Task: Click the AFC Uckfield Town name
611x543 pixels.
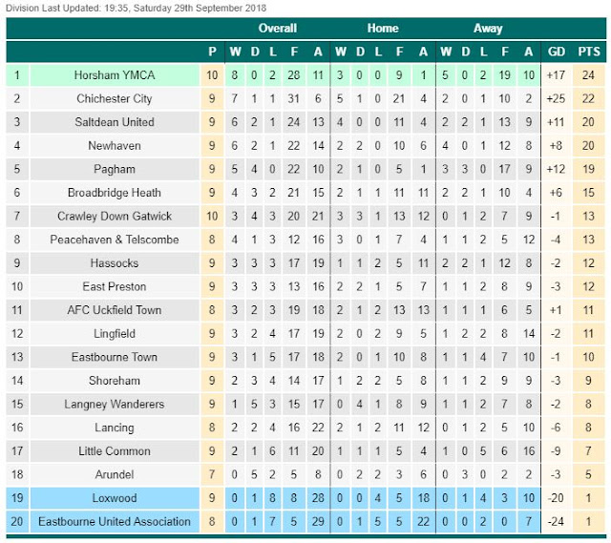Action: click(x=115, y=310)
